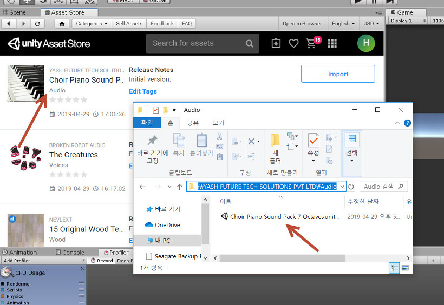This screenshot has height=305, width=444.
Task: Switch to the Scene tab
Action: tap(15, 12)
